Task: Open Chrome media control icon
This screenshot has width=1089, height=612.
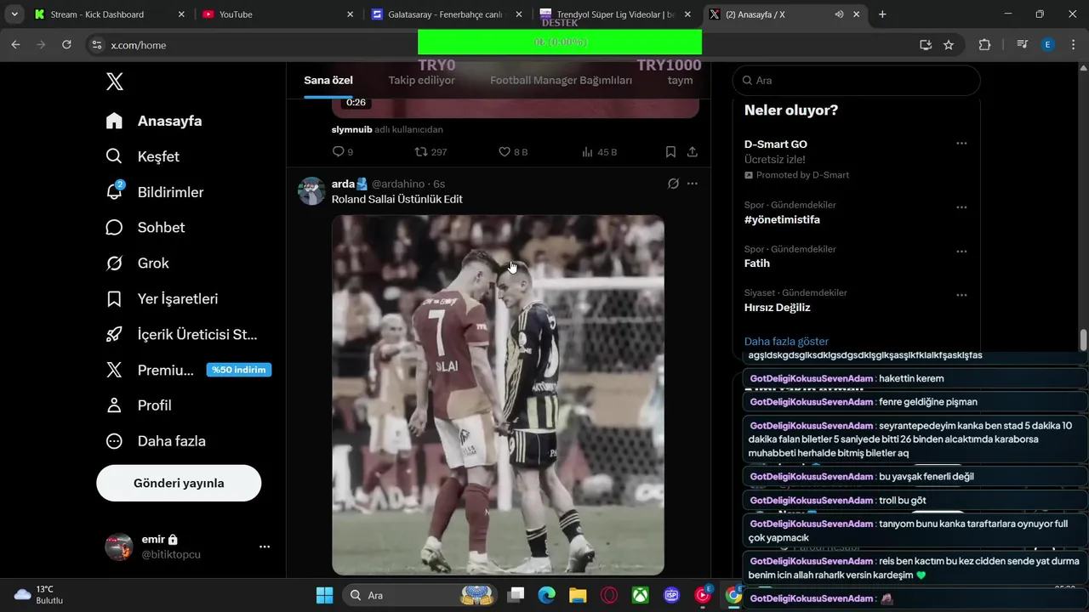Action: pyautogui.click(x=1023, y=45)
